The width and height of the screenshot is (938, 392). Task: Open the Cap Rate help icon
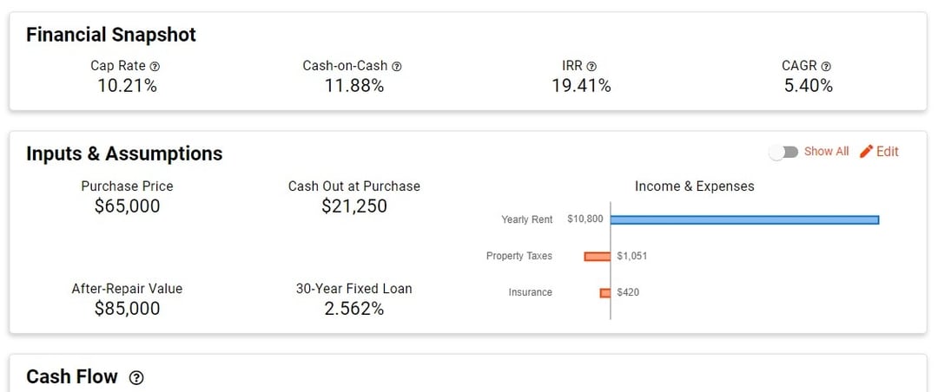click(x=155, y=67)
